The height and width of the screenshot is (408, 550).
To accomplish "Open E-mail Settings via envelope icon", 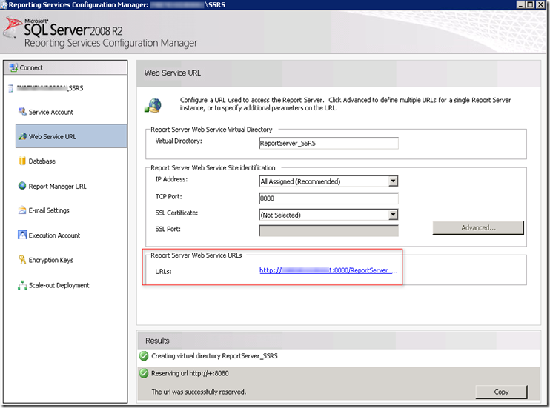I will pyautogui.click(x=21, y=210).
